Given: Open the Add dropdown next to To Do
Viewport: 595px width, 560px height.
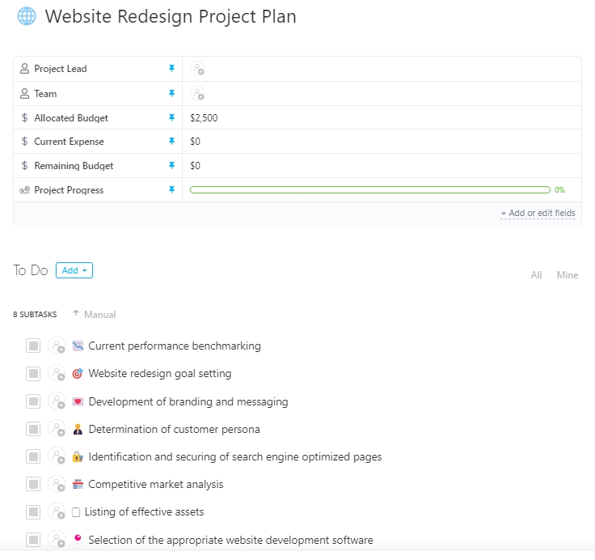Looking at the screenshot, I should [x=74, y=270].
